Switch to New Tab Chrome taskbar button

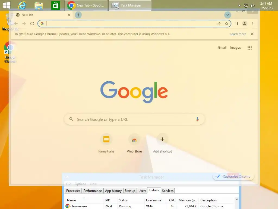[86, 5]
